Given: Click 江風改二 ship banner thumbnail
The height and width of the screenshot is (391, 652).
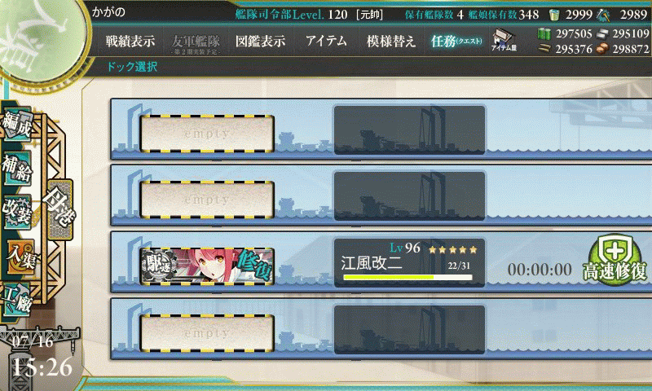Looking at the screenshot, I should pos(207,266).
